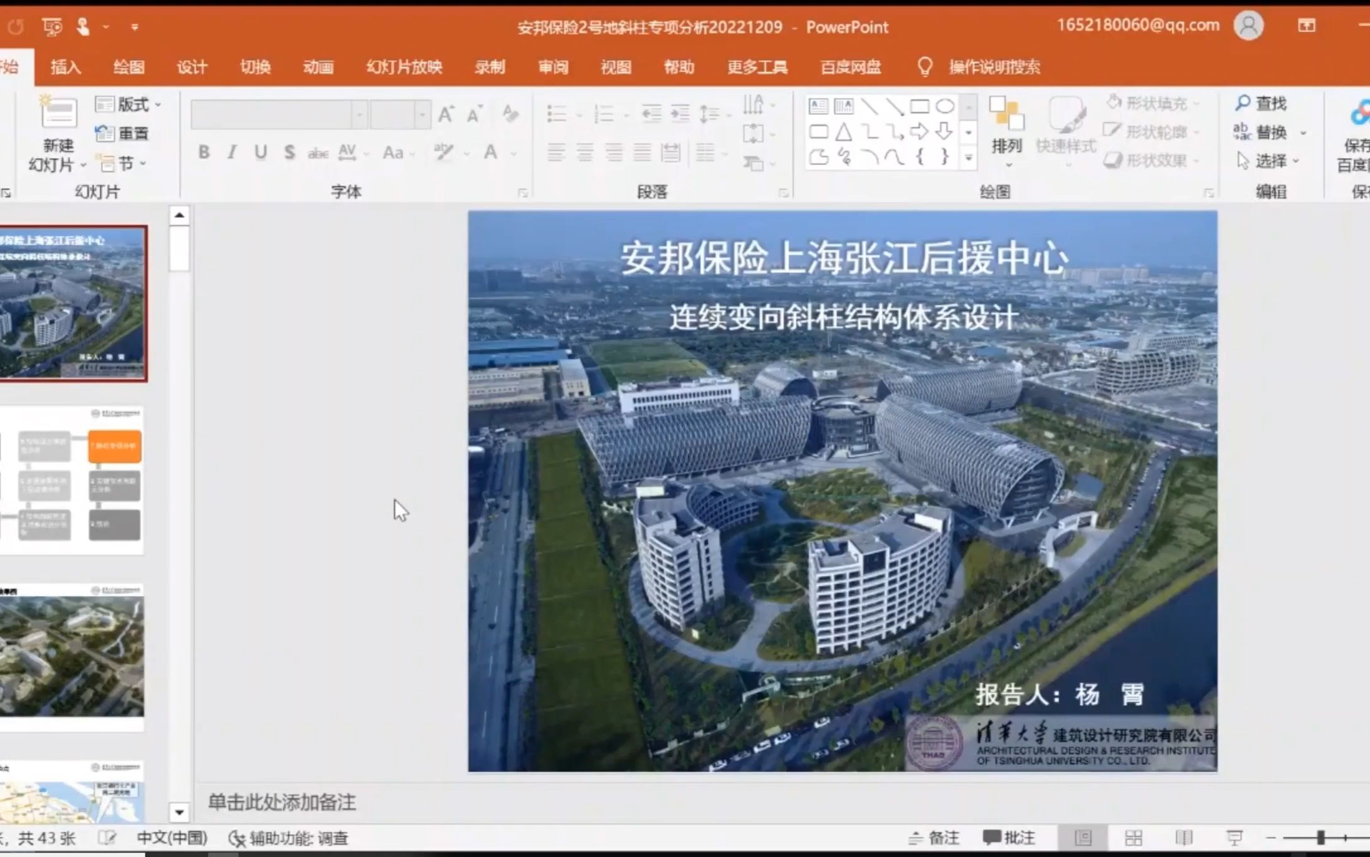Toggle Strikethrough formatting
This screenshot has width=1370, height=857.
point(318,152)
